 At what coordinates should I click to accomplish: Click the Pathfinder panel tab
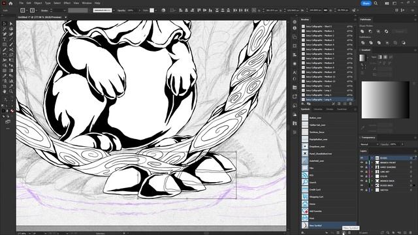pos(366,20)
